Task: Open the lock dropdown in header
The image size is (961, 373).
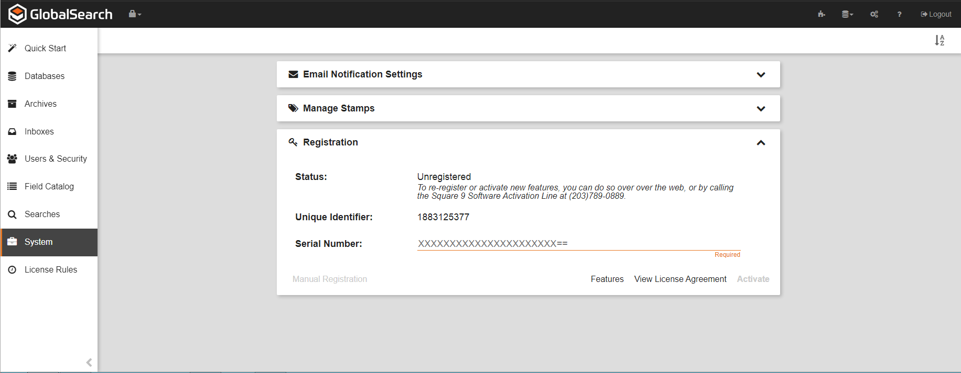Action: (x=135, y=14)
